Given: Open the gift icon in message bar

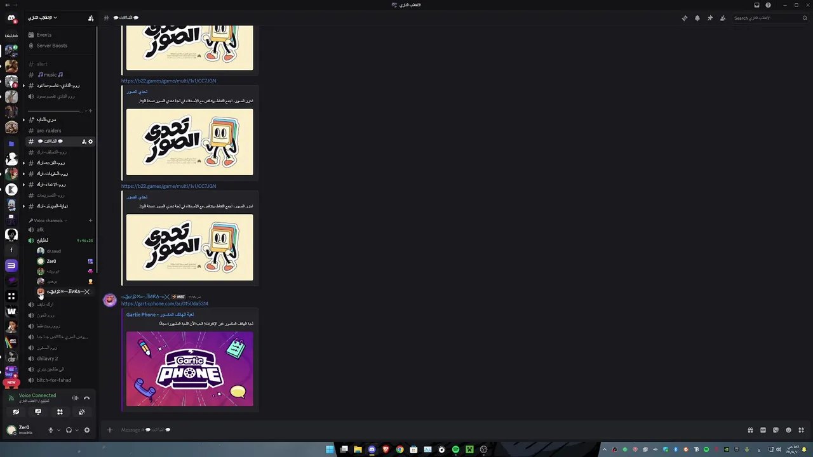Looking at the screenshot, I should click(x=750, y=430).
